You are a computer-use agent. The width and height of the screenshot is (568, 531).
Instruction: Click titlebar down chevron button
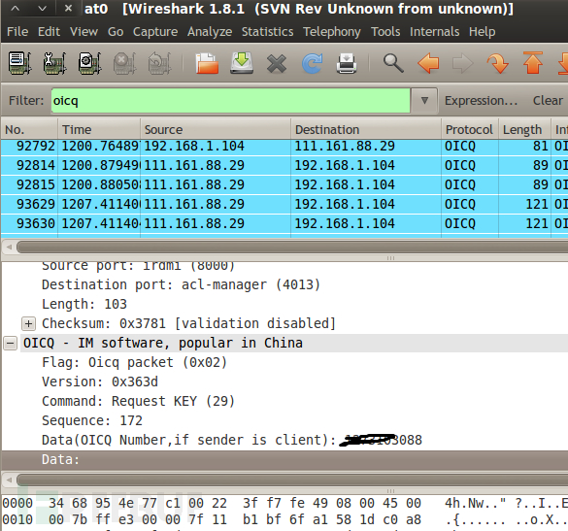pyautogui.click(x=43, y=9)
